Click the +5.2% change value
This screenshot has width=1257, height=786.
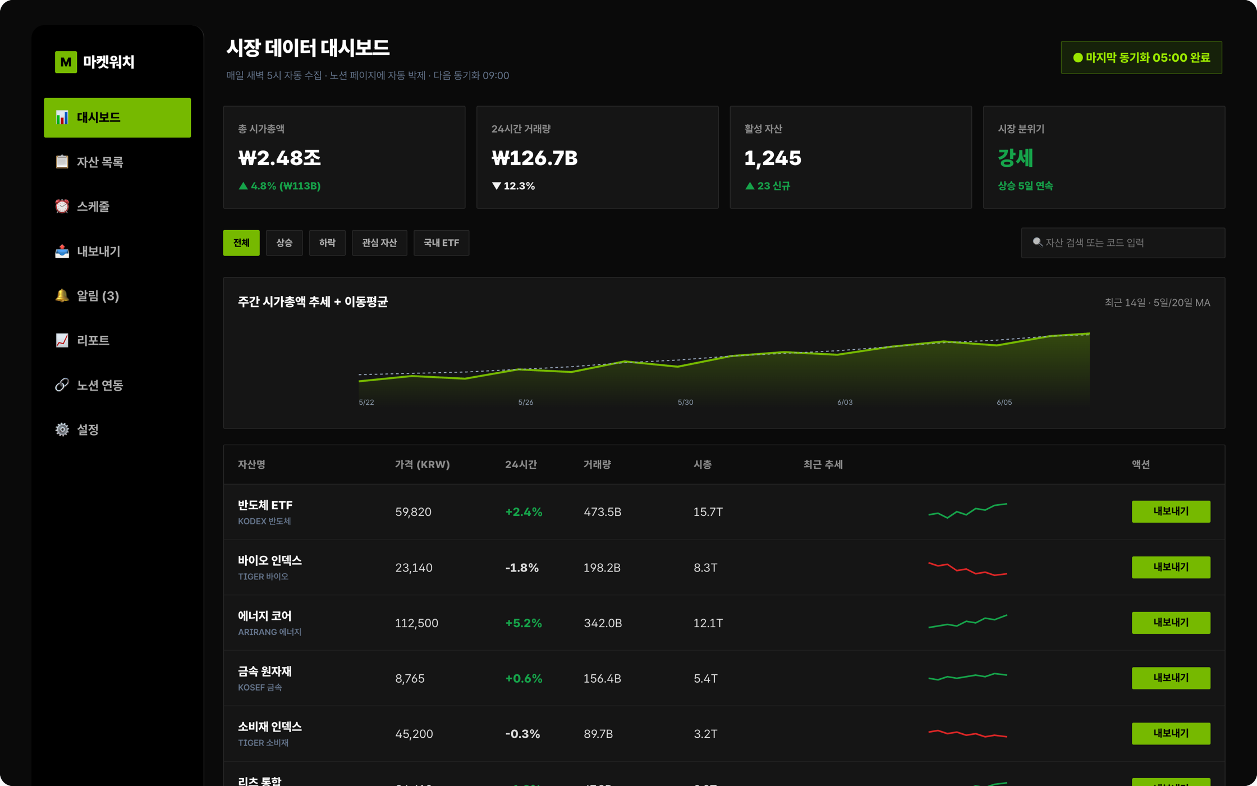click(x=524, y=623)
